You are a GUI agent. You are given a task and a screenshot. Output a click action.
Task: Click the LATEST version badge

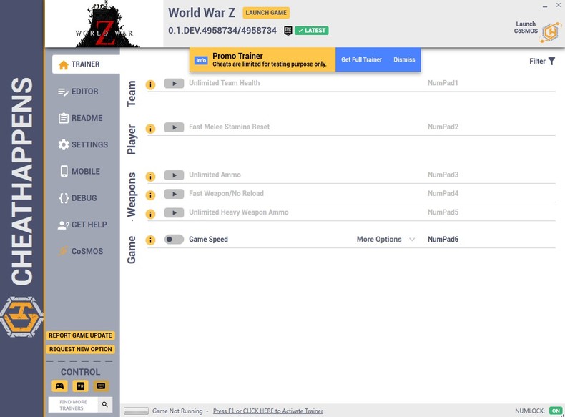tap(311, 31)
